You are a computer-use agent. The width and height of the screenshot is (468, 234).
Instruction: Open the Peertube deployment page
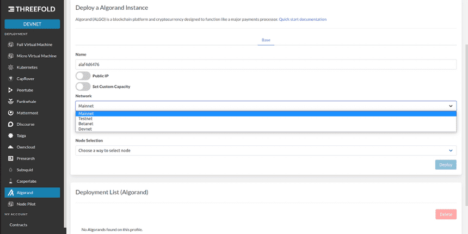pyautogui.click(x=32, y=90)
